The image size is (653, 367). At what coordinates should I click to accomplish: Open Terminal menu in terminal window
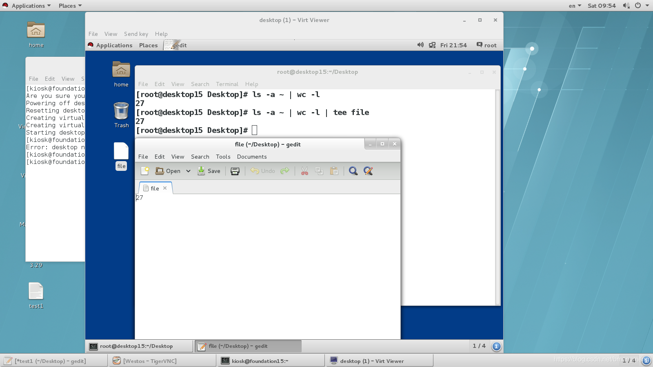tap(227, 84)
